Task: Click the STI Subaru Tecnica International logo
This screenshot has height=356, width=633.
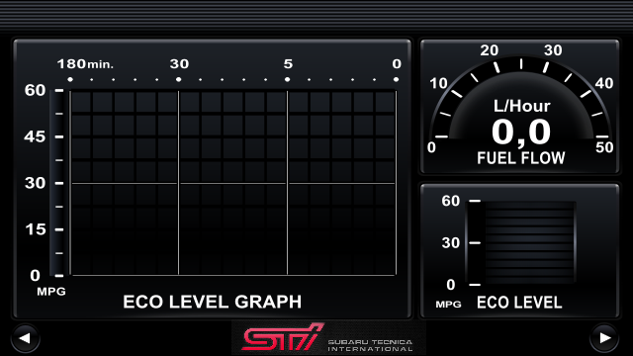Action: pos(328,338)
